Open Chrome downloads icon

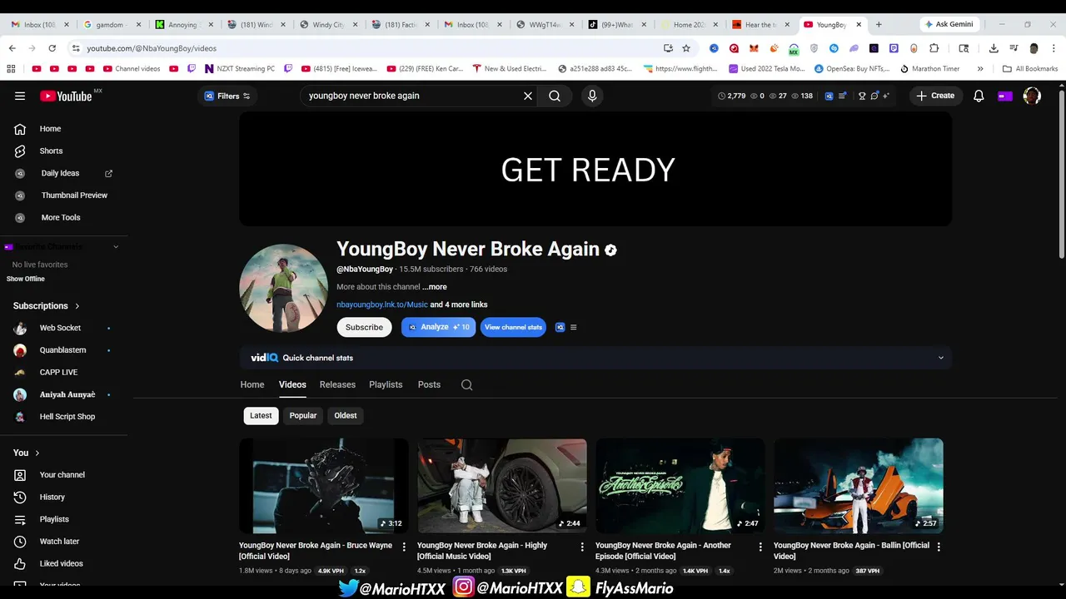(994, 48)
